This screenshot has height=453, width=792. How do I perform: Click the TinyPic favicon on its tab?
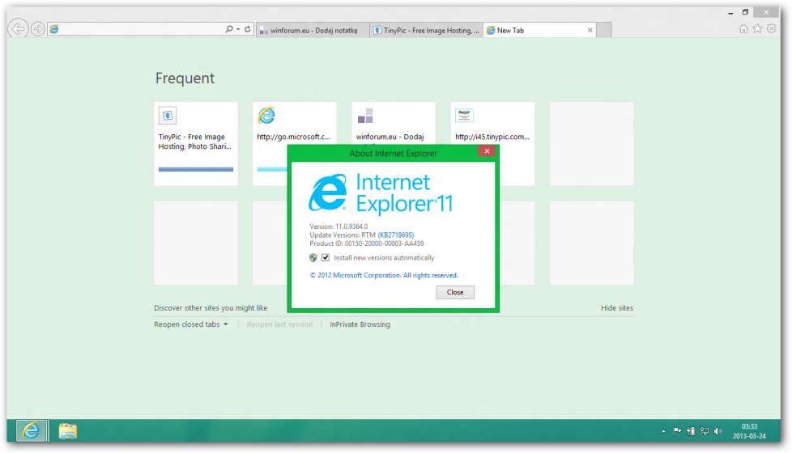(377, 30)
